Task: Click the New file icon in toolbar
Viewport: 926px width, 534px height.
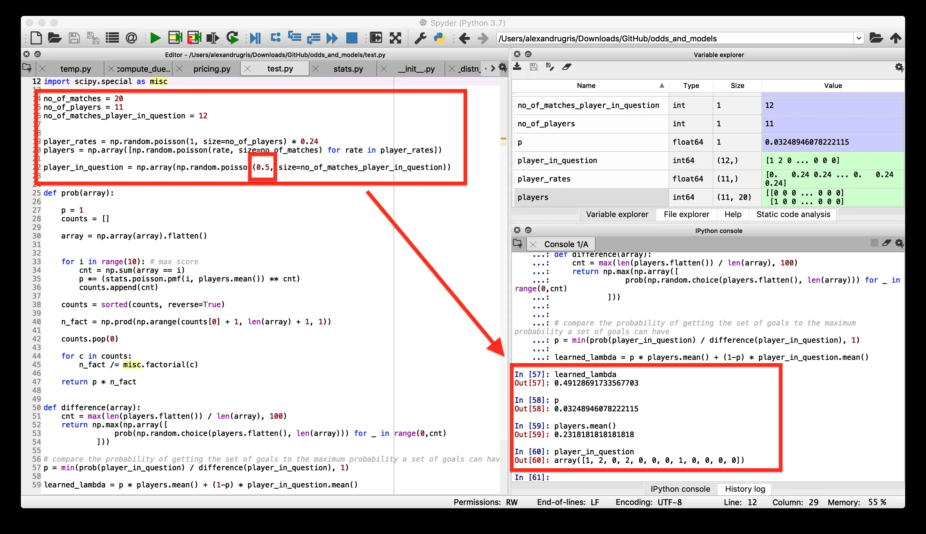Action: pyautogui.click(x=36, y=38)
